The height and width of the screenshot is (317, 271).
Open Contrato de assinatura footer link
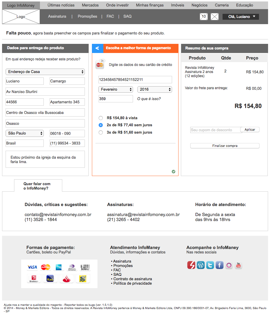click(x=132, y=279)
